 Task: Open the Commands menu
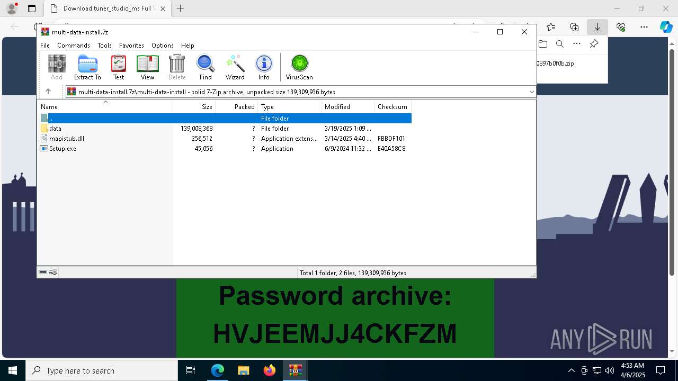(x=74, y=46)
